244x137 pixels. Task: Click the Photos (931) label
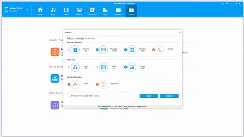[x=142, y=67]
